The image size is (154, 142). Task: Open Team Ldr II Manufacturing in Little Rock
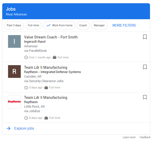click(46, 98)
